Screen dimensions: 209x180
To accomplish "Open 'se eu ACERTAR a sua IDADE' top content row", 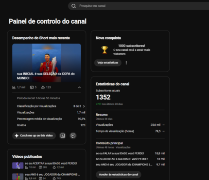I will (x=130, y=159).
